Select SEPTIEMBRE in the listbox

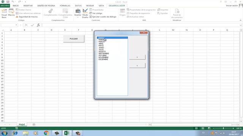tap(112, 54)
